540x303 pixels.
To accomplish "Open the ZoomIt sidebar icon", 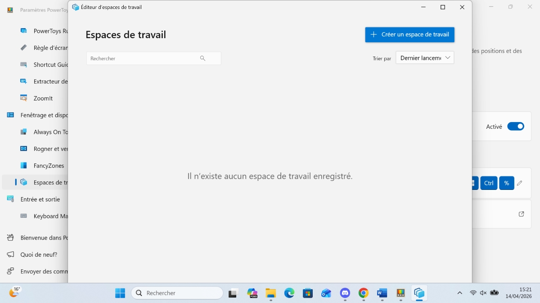I will click(24, 98).
